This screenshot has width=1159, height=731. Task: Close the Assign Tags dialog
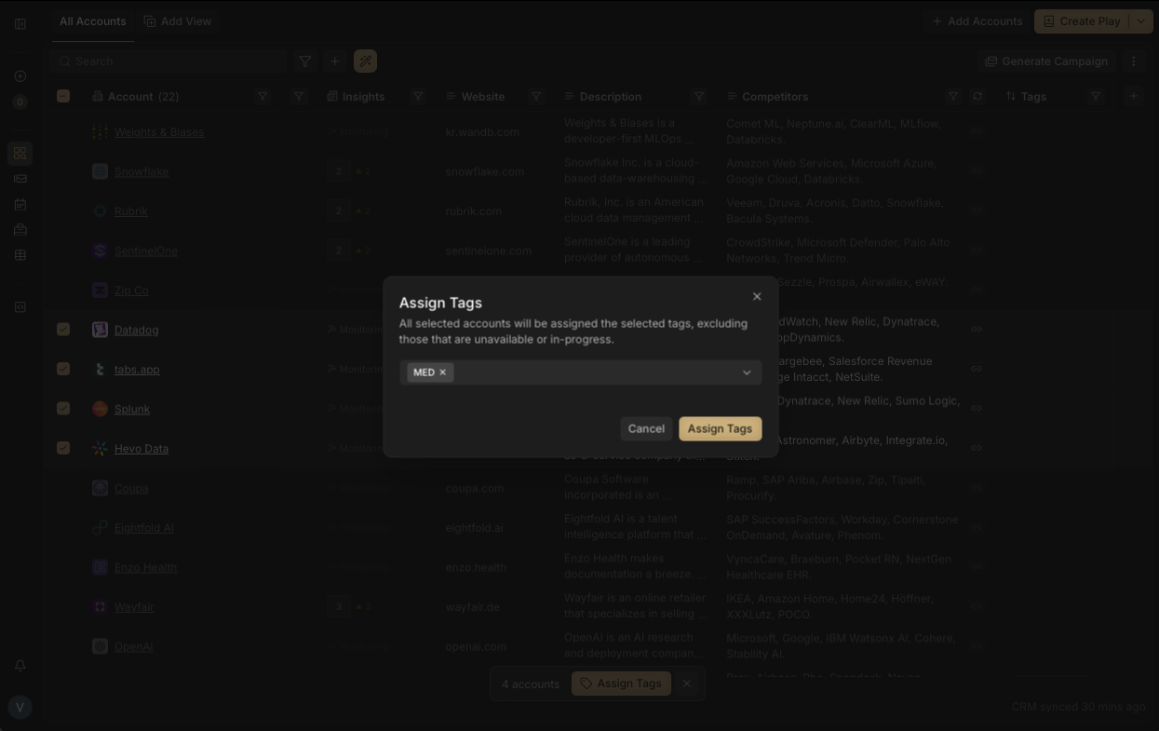click(x=757, y=296)
